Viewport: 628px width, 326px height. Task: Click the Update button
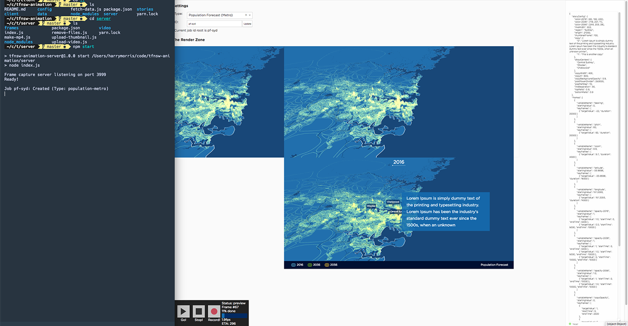point(247,24)
